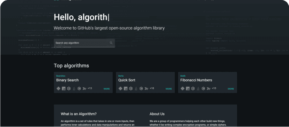Open Python implementation of Binary Search
This screenshot has height=127, width=289.
[58, 89]
